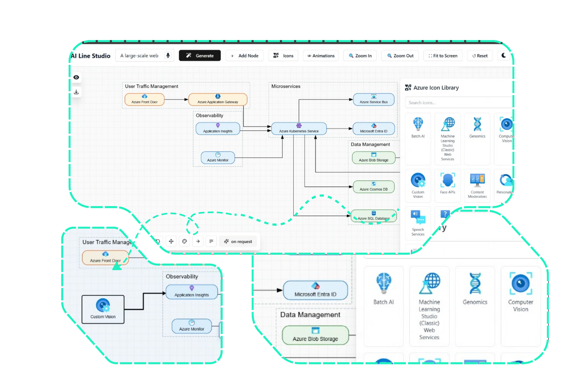The width and height of the screenshot is (583, 389).
Task: Click the undo icon on the canvas toolbar
Action: (x=158, y=241)
